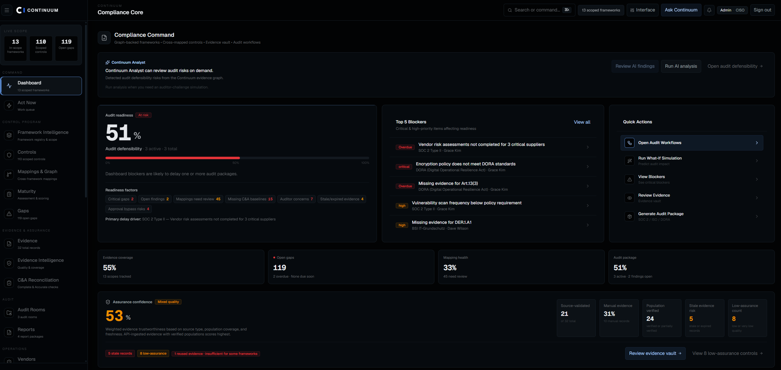
Task: Click the Evidence document icon
Action: 9,244
